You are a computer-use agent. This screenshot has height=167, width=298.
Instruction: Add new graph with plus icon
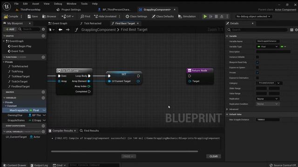tap(43, 36)
